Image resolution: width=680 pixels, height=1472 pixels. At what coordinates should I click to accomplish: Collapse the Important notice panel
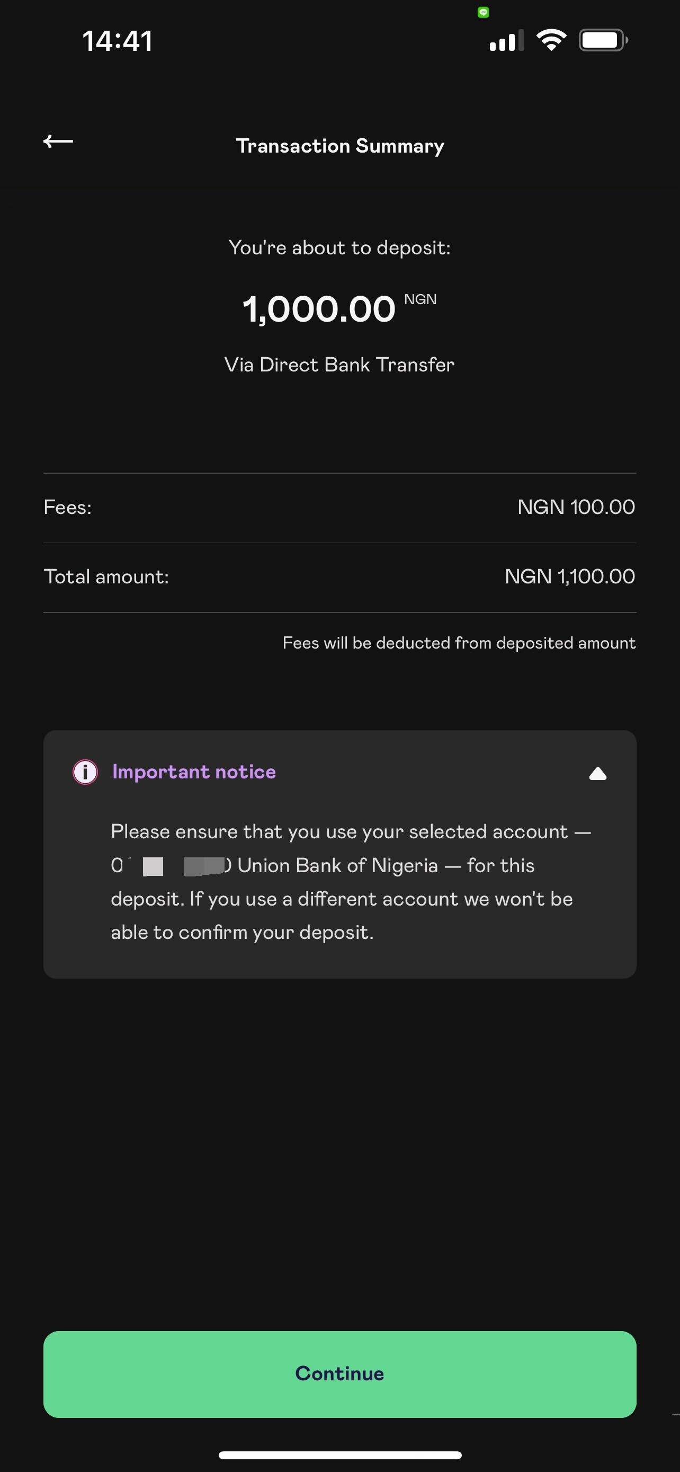coord(598,774)
